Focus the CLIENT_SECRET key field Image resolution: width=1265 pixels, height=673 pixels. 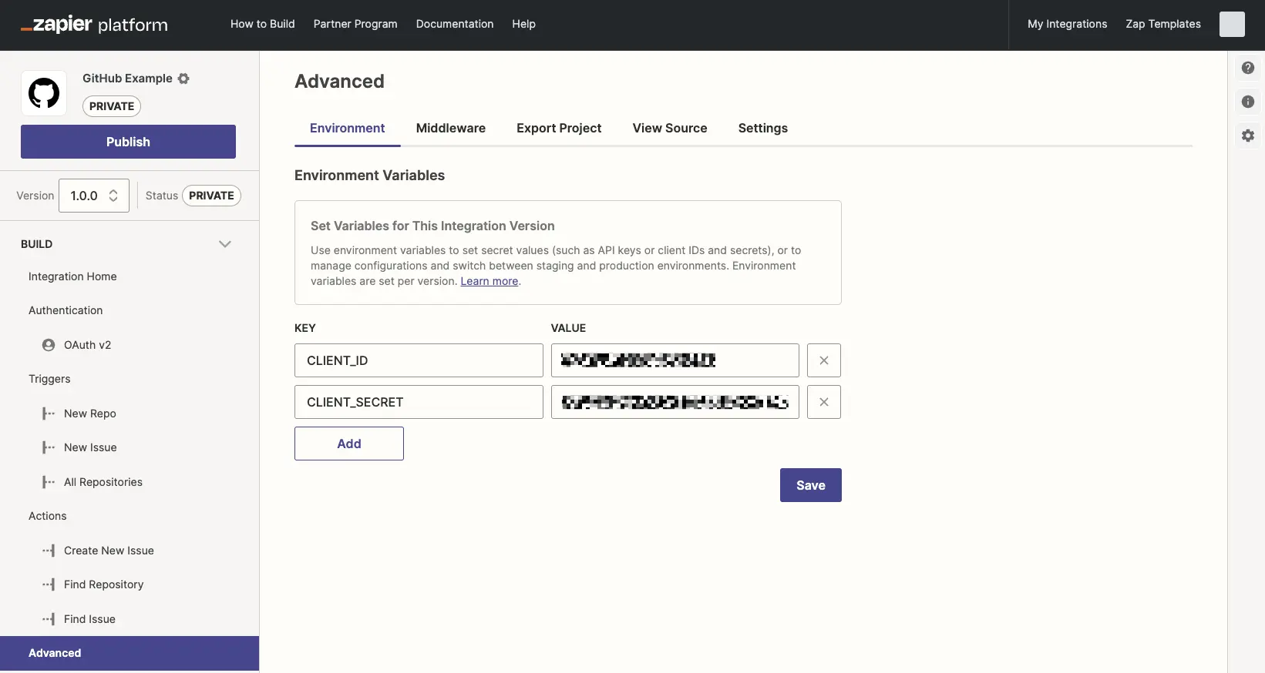pos(419,402)
